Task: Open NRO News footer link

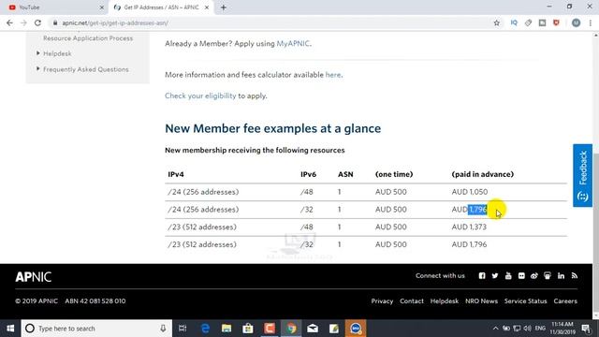Action: (x=481, y=301)
